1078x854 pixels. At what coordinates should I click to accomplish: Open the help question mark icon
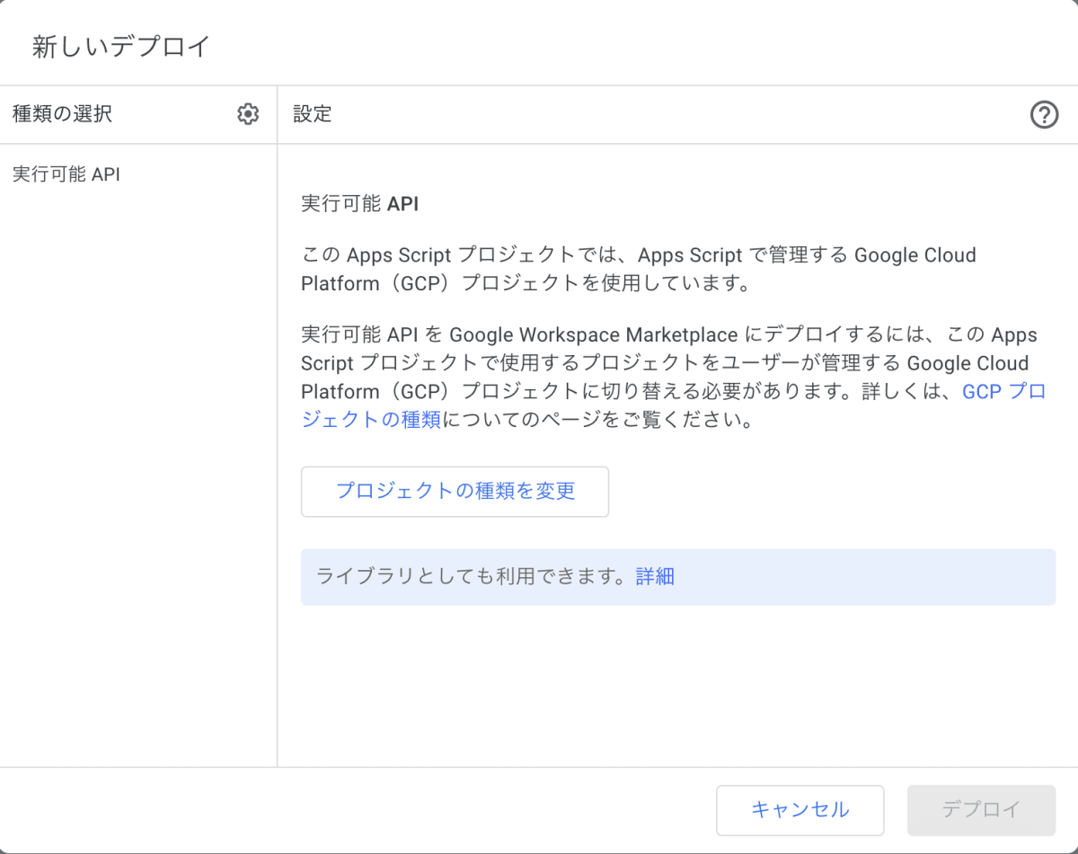click(x=1044, y=114)
